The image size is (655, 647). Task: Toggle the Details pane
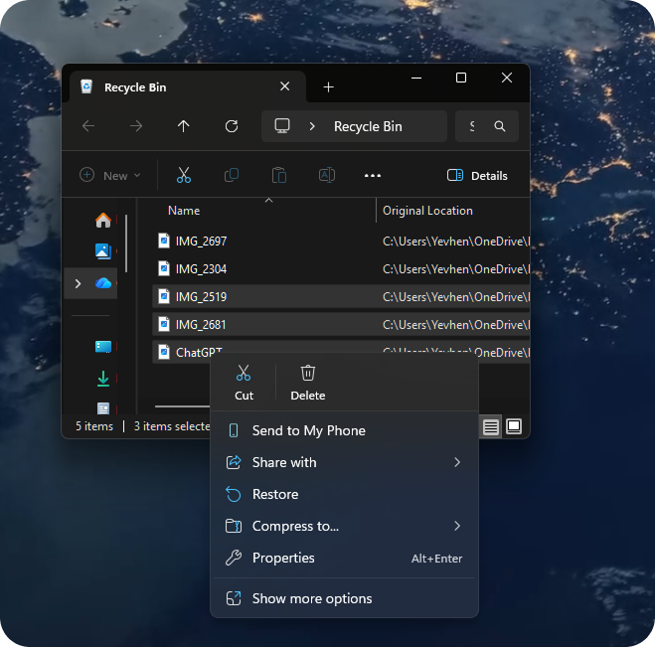[478, 176]
